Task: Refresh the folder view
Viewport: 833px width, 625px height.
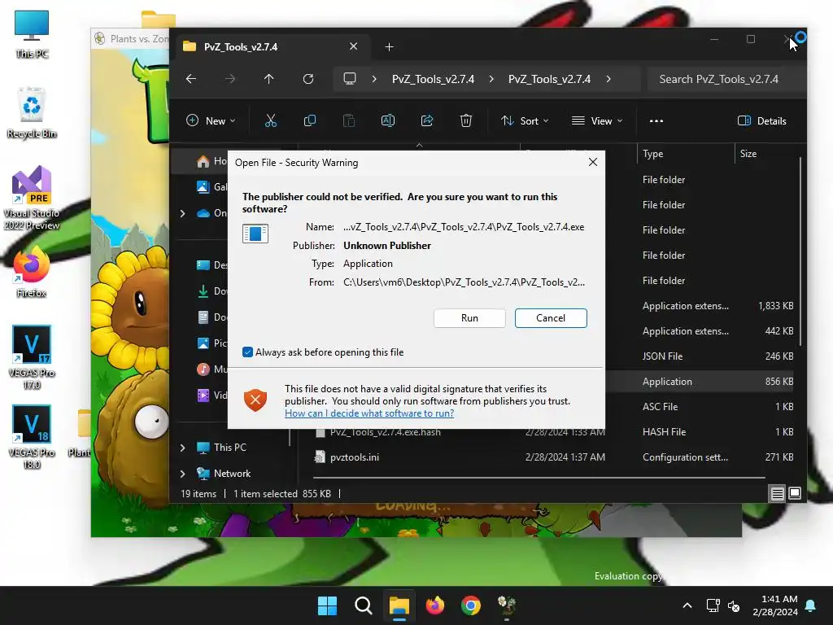Action: [308, 79]
